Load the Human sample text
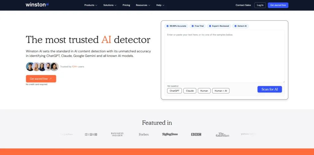314x155 pixels. (x=204, y=91)
